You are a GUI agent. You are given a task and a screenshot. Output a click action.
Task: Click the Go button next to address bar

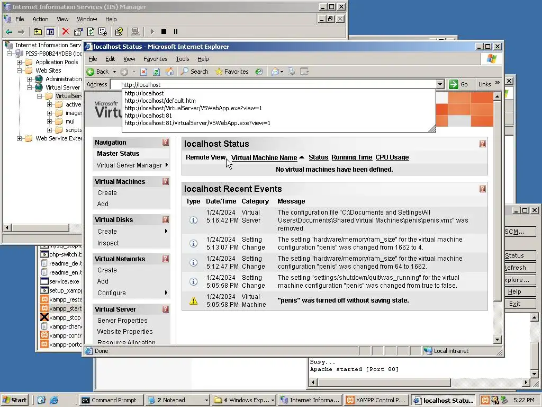[x=459, y=84]
